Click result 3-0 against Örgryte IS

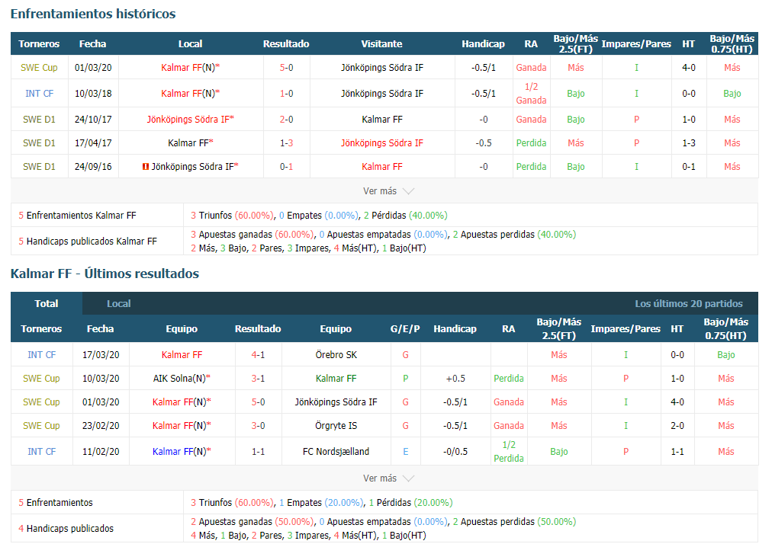click(x=259, y=425)
